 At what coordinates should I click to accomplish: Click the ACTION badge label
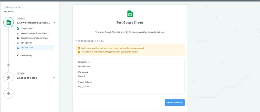pos(21,73)
